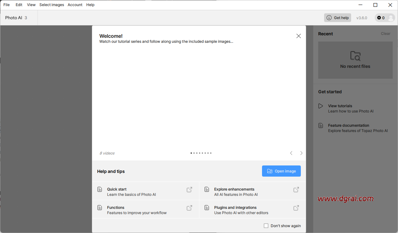
Task: Open the View menu
Action: [31, 5]
